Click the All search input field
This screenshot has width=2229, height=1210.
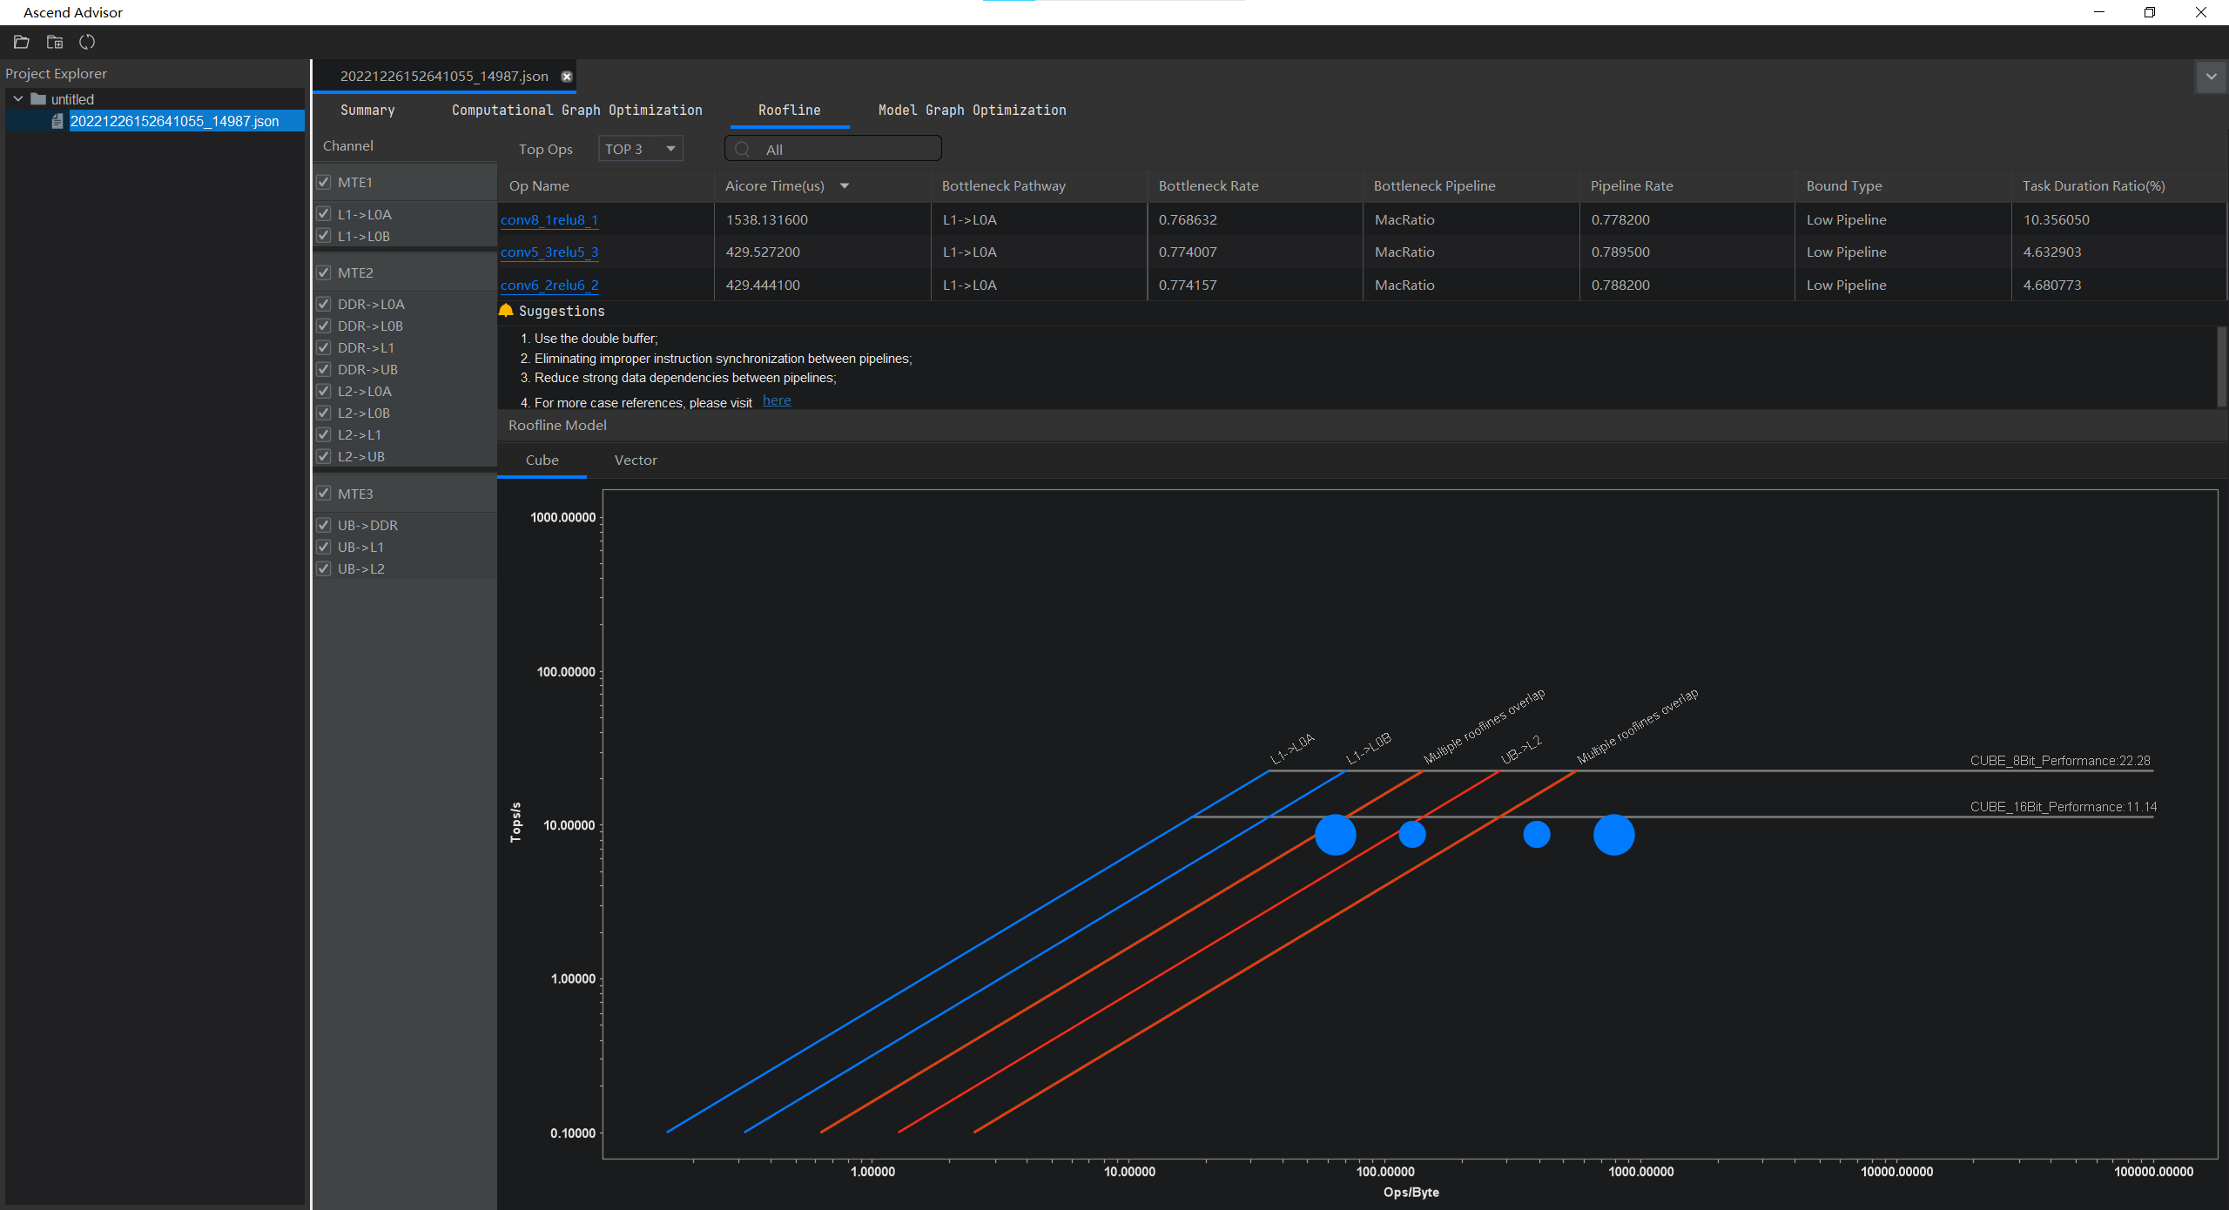click(832, 149)
